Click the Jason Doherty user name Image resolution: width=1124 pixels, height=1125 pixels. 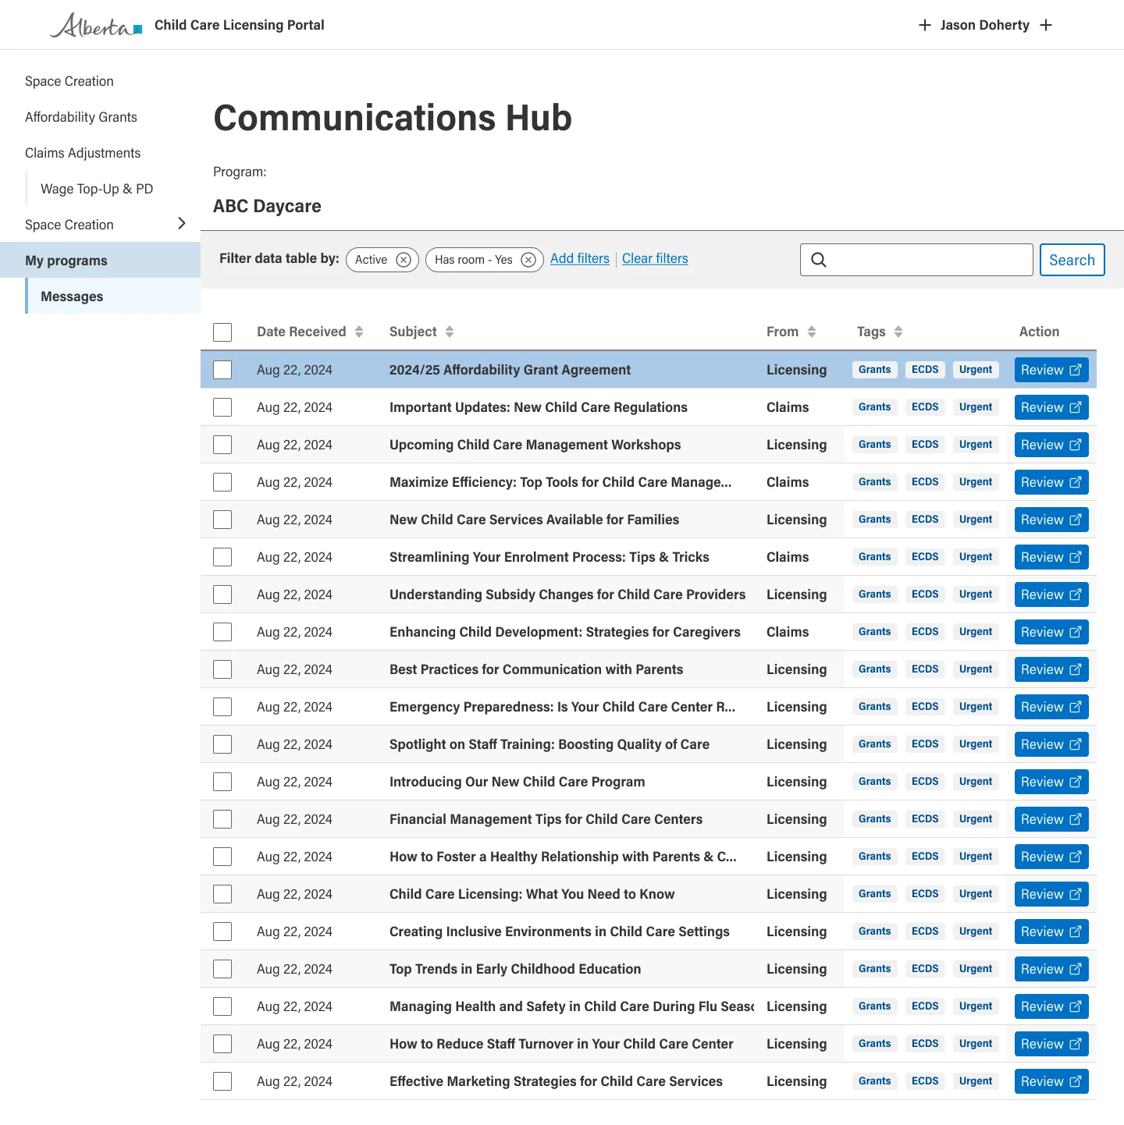point(985,25)
